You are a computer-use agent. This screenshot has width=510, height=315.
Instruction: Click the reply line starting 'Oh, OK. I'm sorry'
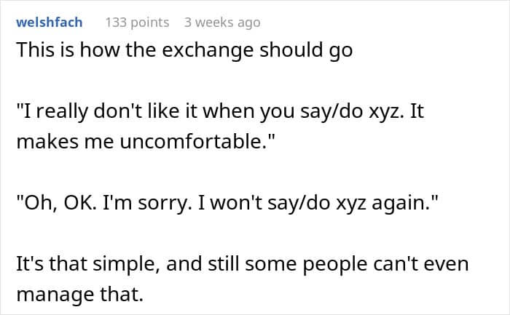tap(227, 203)
